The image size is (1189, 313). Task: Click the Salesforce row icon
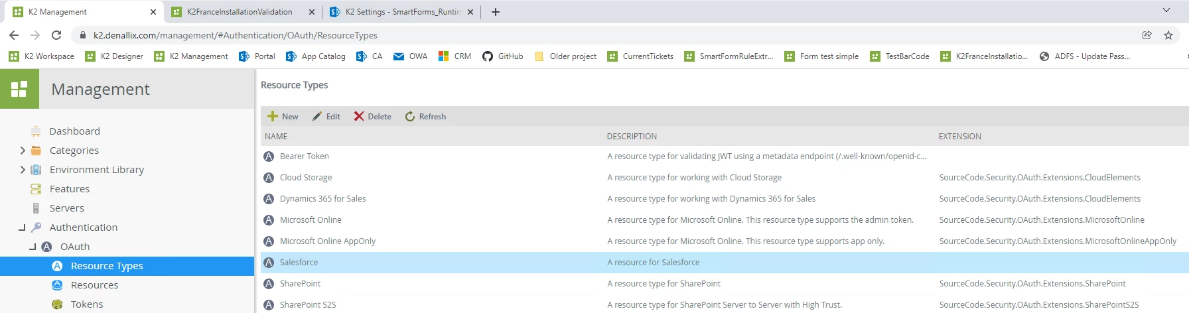click(269, 263)
